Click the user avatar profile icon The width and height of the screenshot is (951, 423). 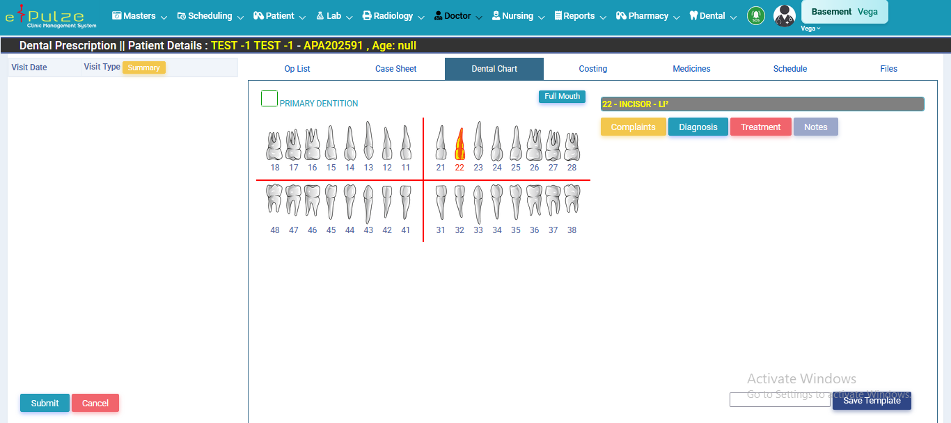pos(784,16)
